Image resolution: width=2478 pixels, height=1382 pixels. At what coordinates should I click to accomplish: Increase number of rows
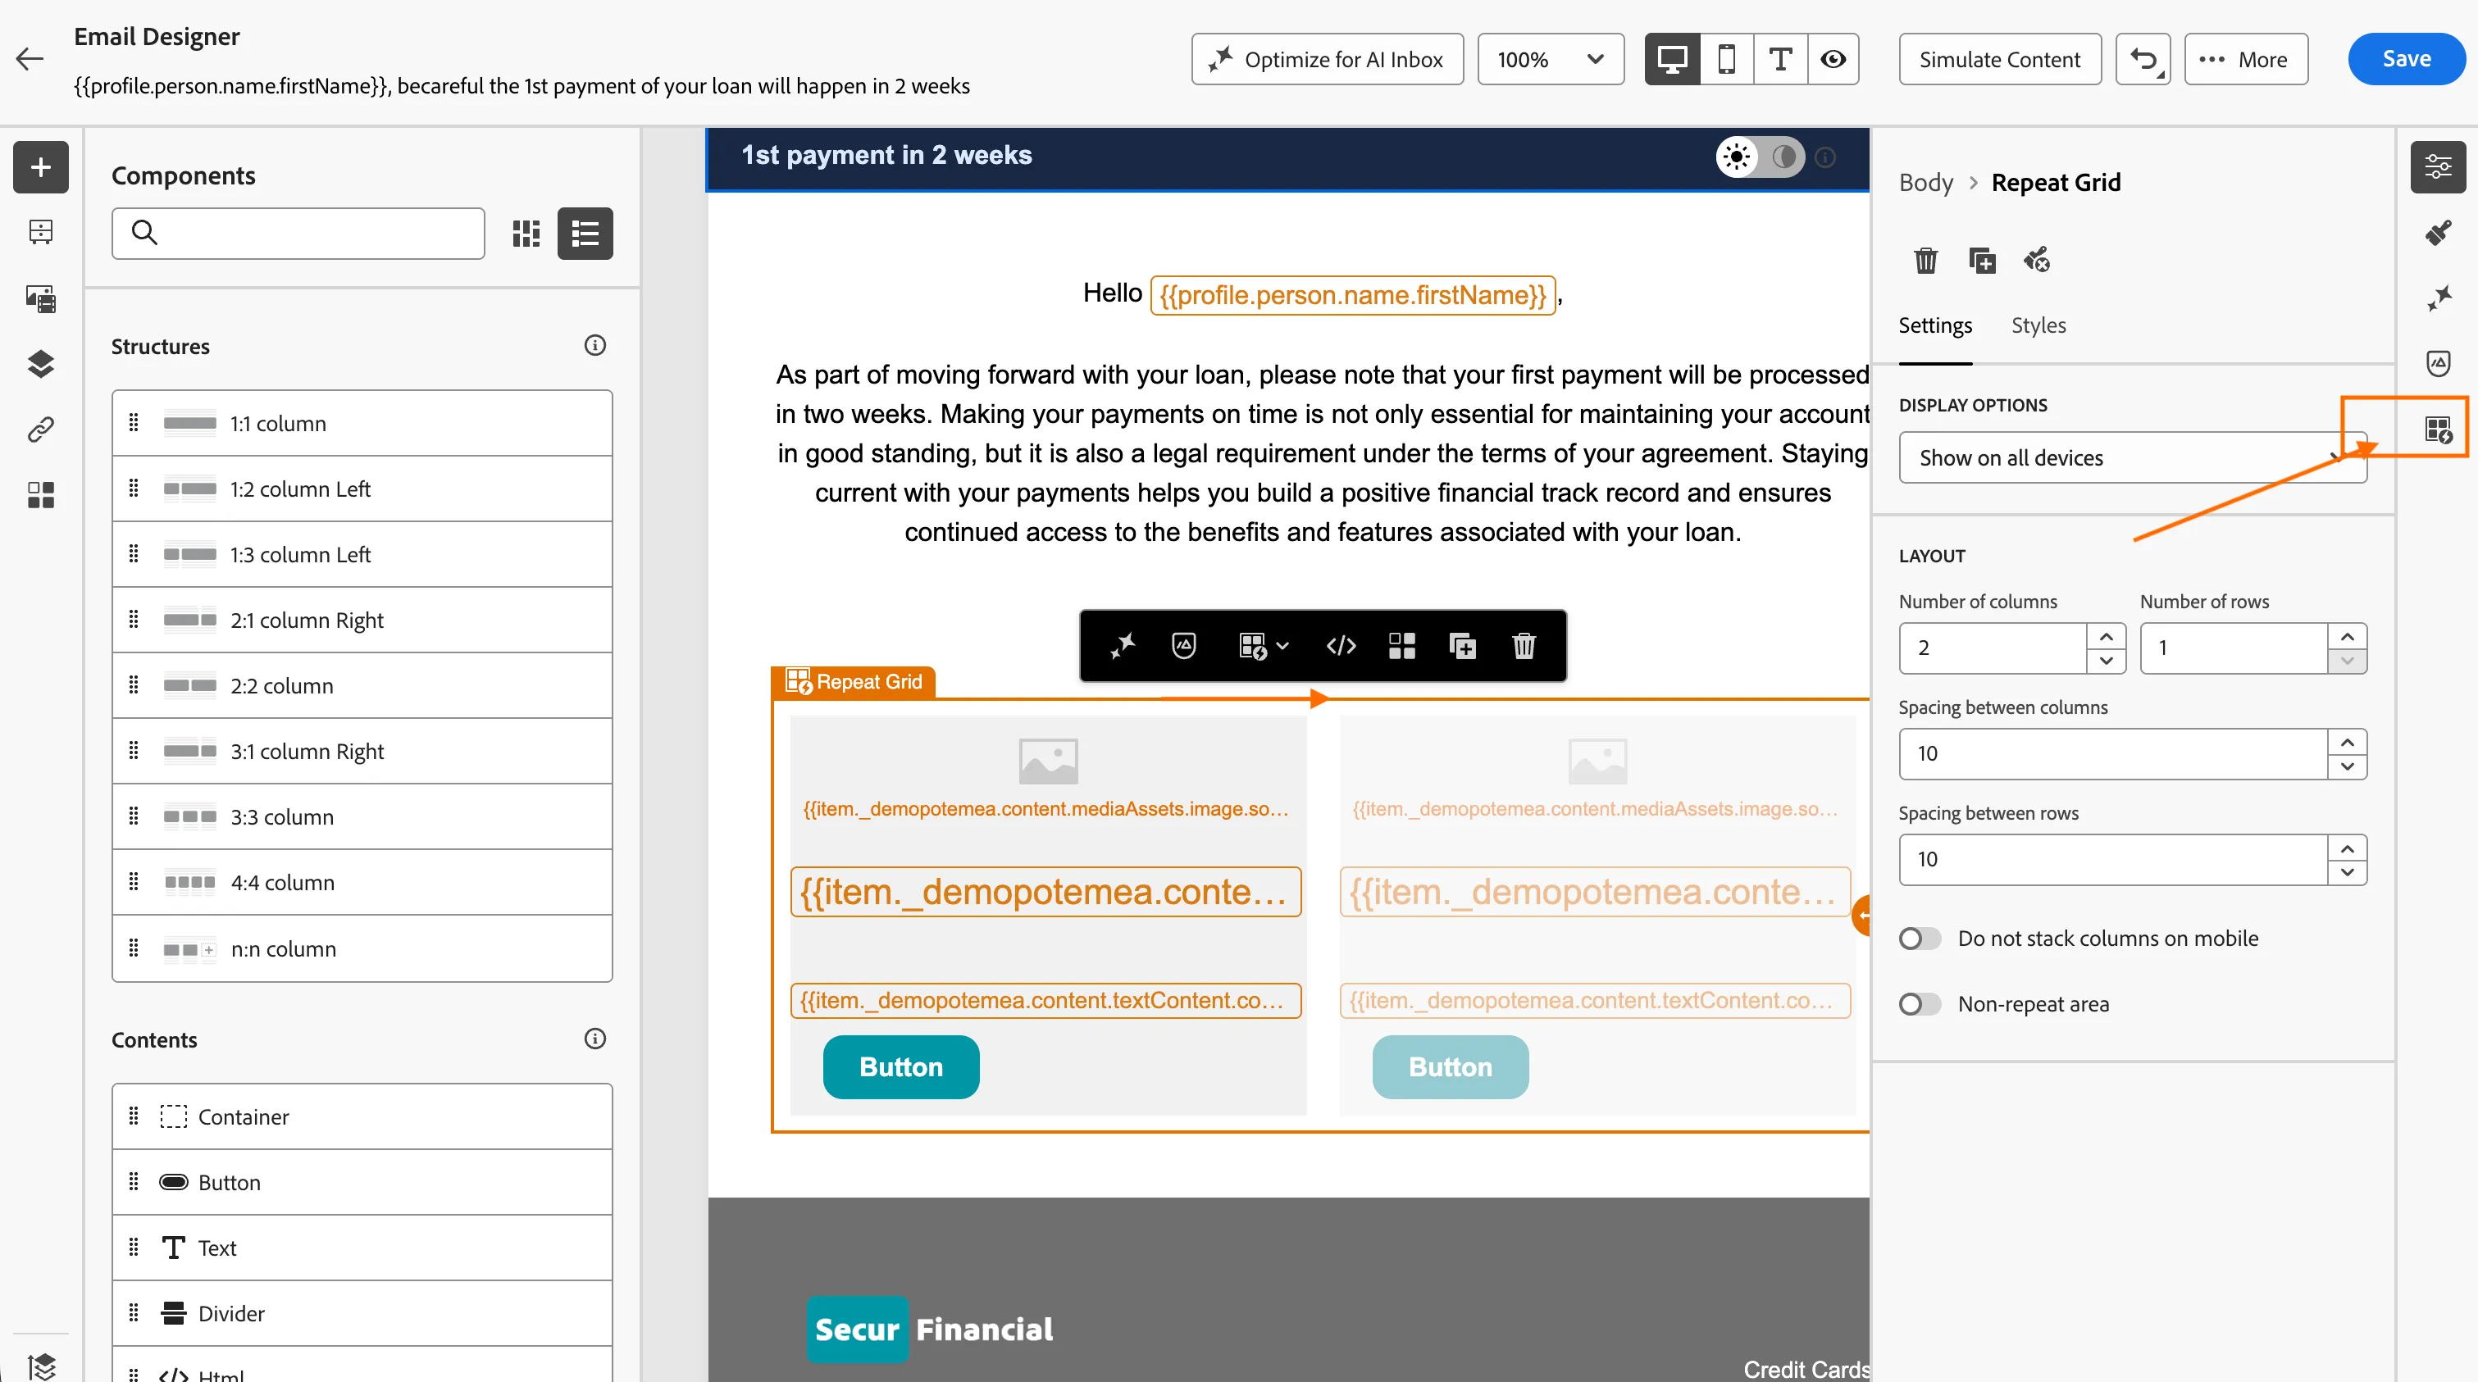tap(2347, 637)
